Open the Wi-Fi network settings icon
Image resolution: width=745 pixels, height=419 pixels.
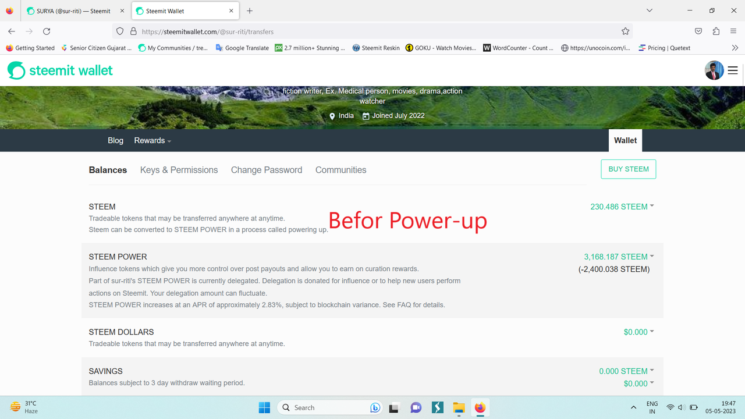[x=670, y=407]
